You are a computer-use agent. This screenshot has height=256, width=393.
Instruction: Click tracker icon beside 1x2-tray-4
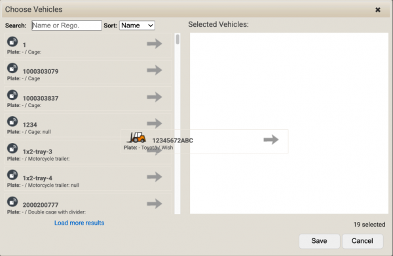point(12,175)
